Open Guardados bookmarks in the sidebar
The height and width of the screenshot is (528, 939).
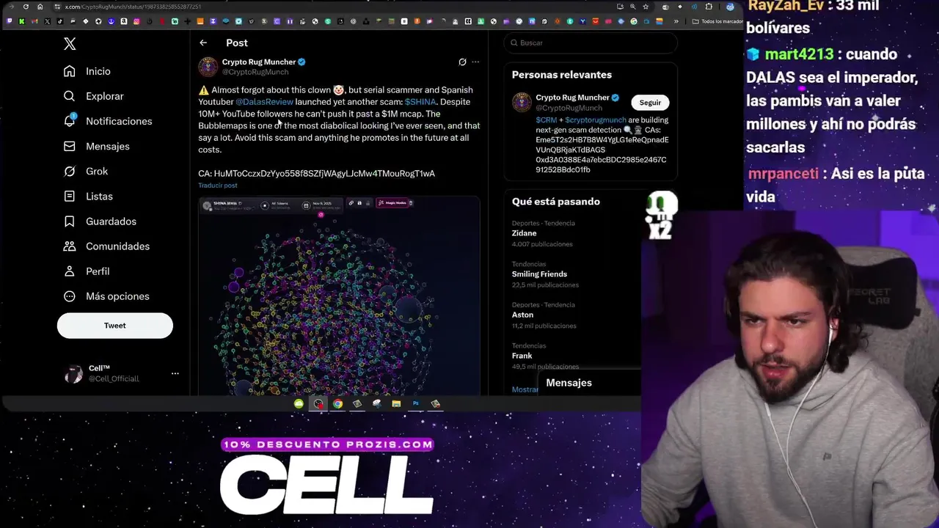coord(100,221)
